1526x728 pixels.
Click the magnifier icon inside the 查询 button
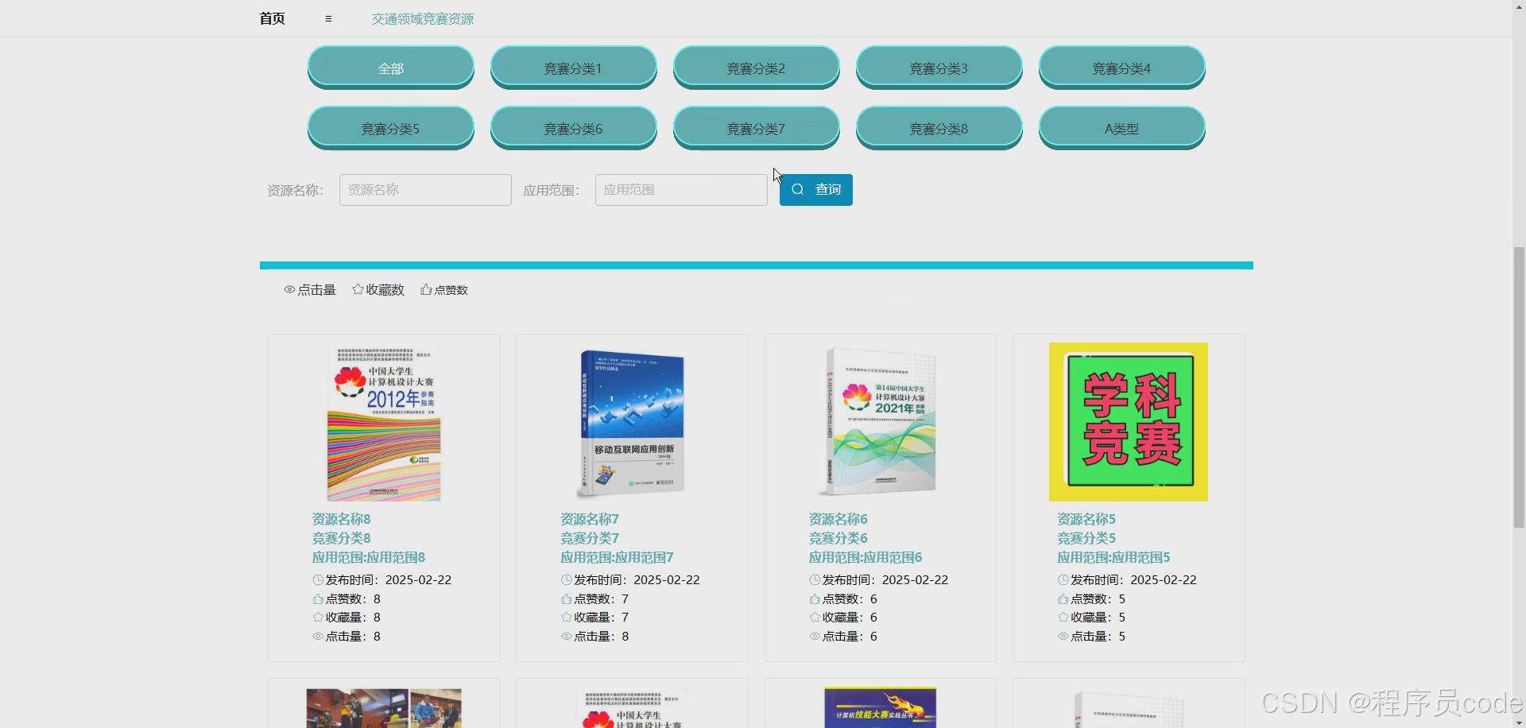pyautogui.click(x=797, y=189)
